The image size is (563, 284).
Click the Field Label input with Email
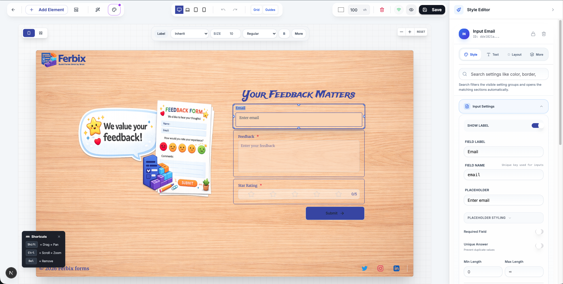pos(504,152)
